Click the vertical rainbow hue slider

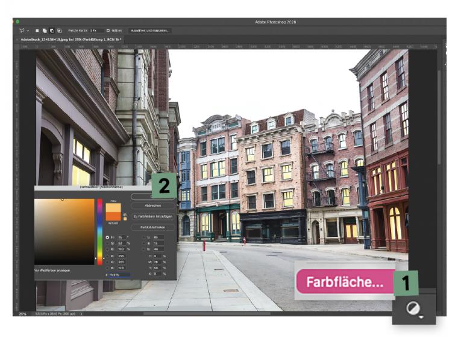[x=99, y=231]
